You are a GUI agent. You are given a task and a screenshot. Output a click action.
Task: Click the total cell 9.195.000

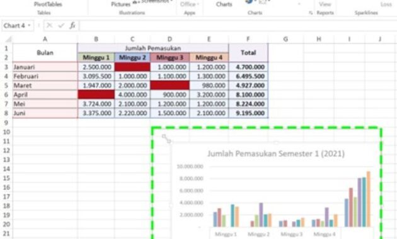coord(248,113)
